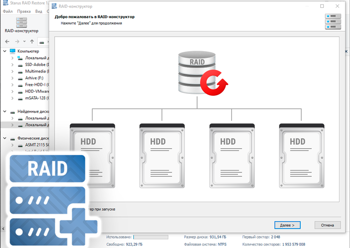Click the fourth HDD in the diagram

pyautogui.click(x=301, y=156)
